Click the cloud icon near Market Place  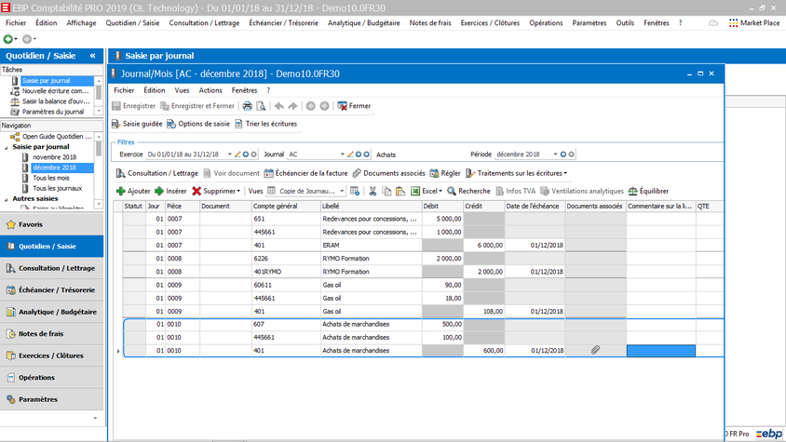712,23
